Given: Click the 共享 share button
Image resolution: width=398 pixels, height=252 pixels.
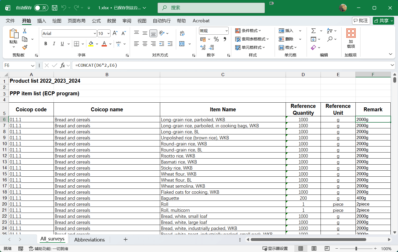Looking at the screenshot, I should pos(383,21).
